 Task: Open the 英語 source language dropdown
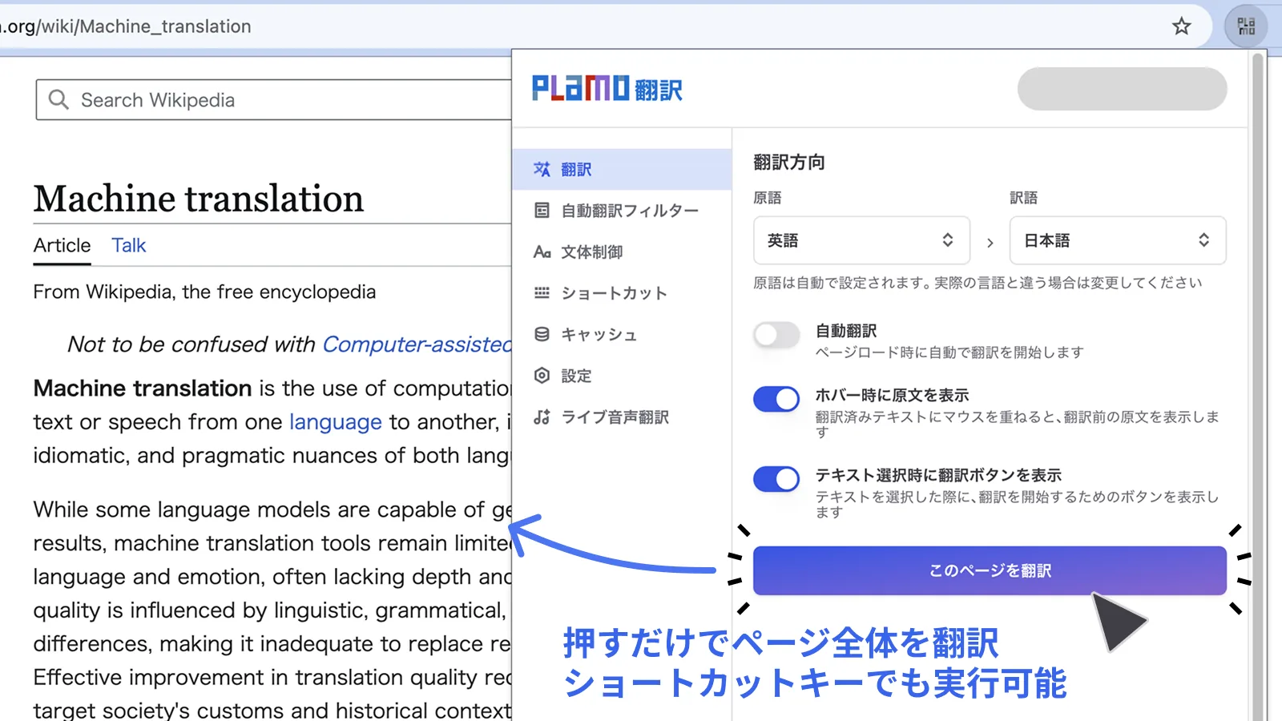click(861, 240)
